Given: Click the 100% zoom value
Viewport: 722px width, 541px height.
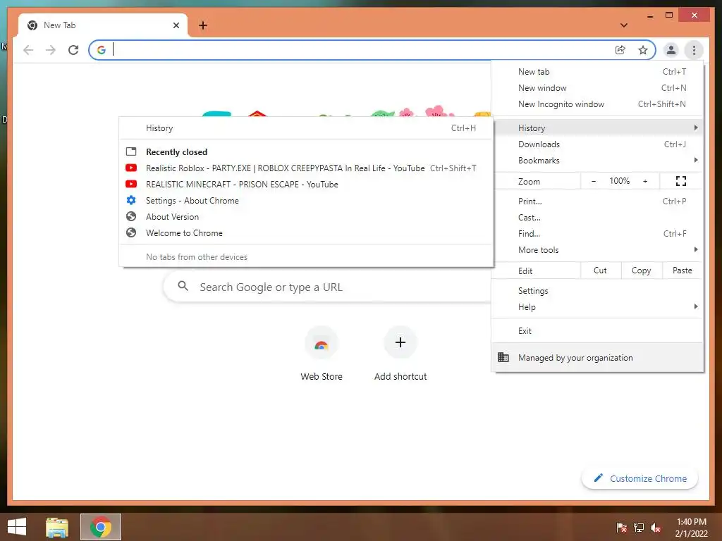Looking at the screenshot, I should 619,181.
